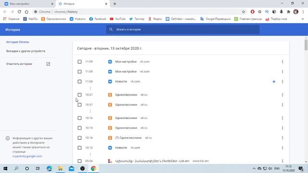This screenshot has height=173, width=308.
Task: Open the 11:08 Новости history link
Action: click(121, 82)
